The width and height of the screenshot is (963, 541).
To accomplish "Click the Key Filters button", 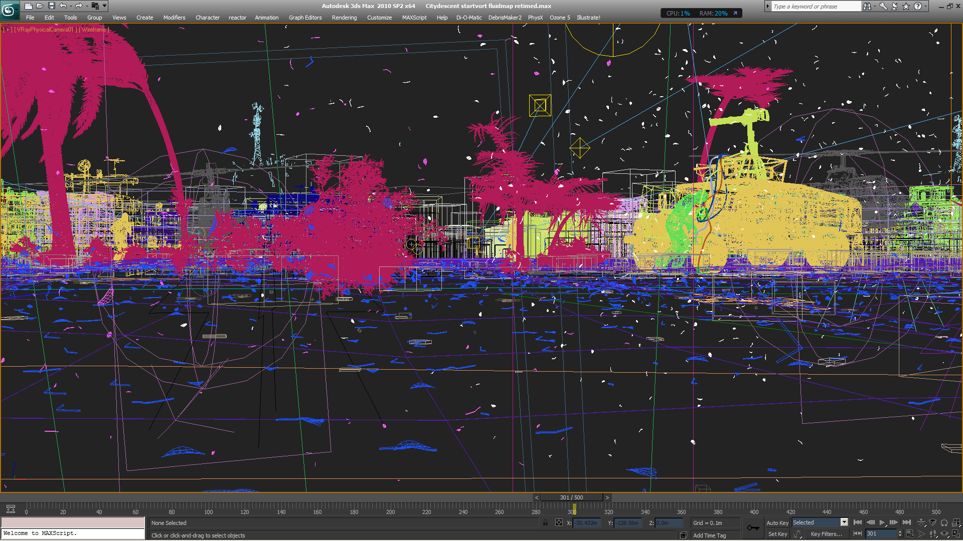I will [826, 534].
